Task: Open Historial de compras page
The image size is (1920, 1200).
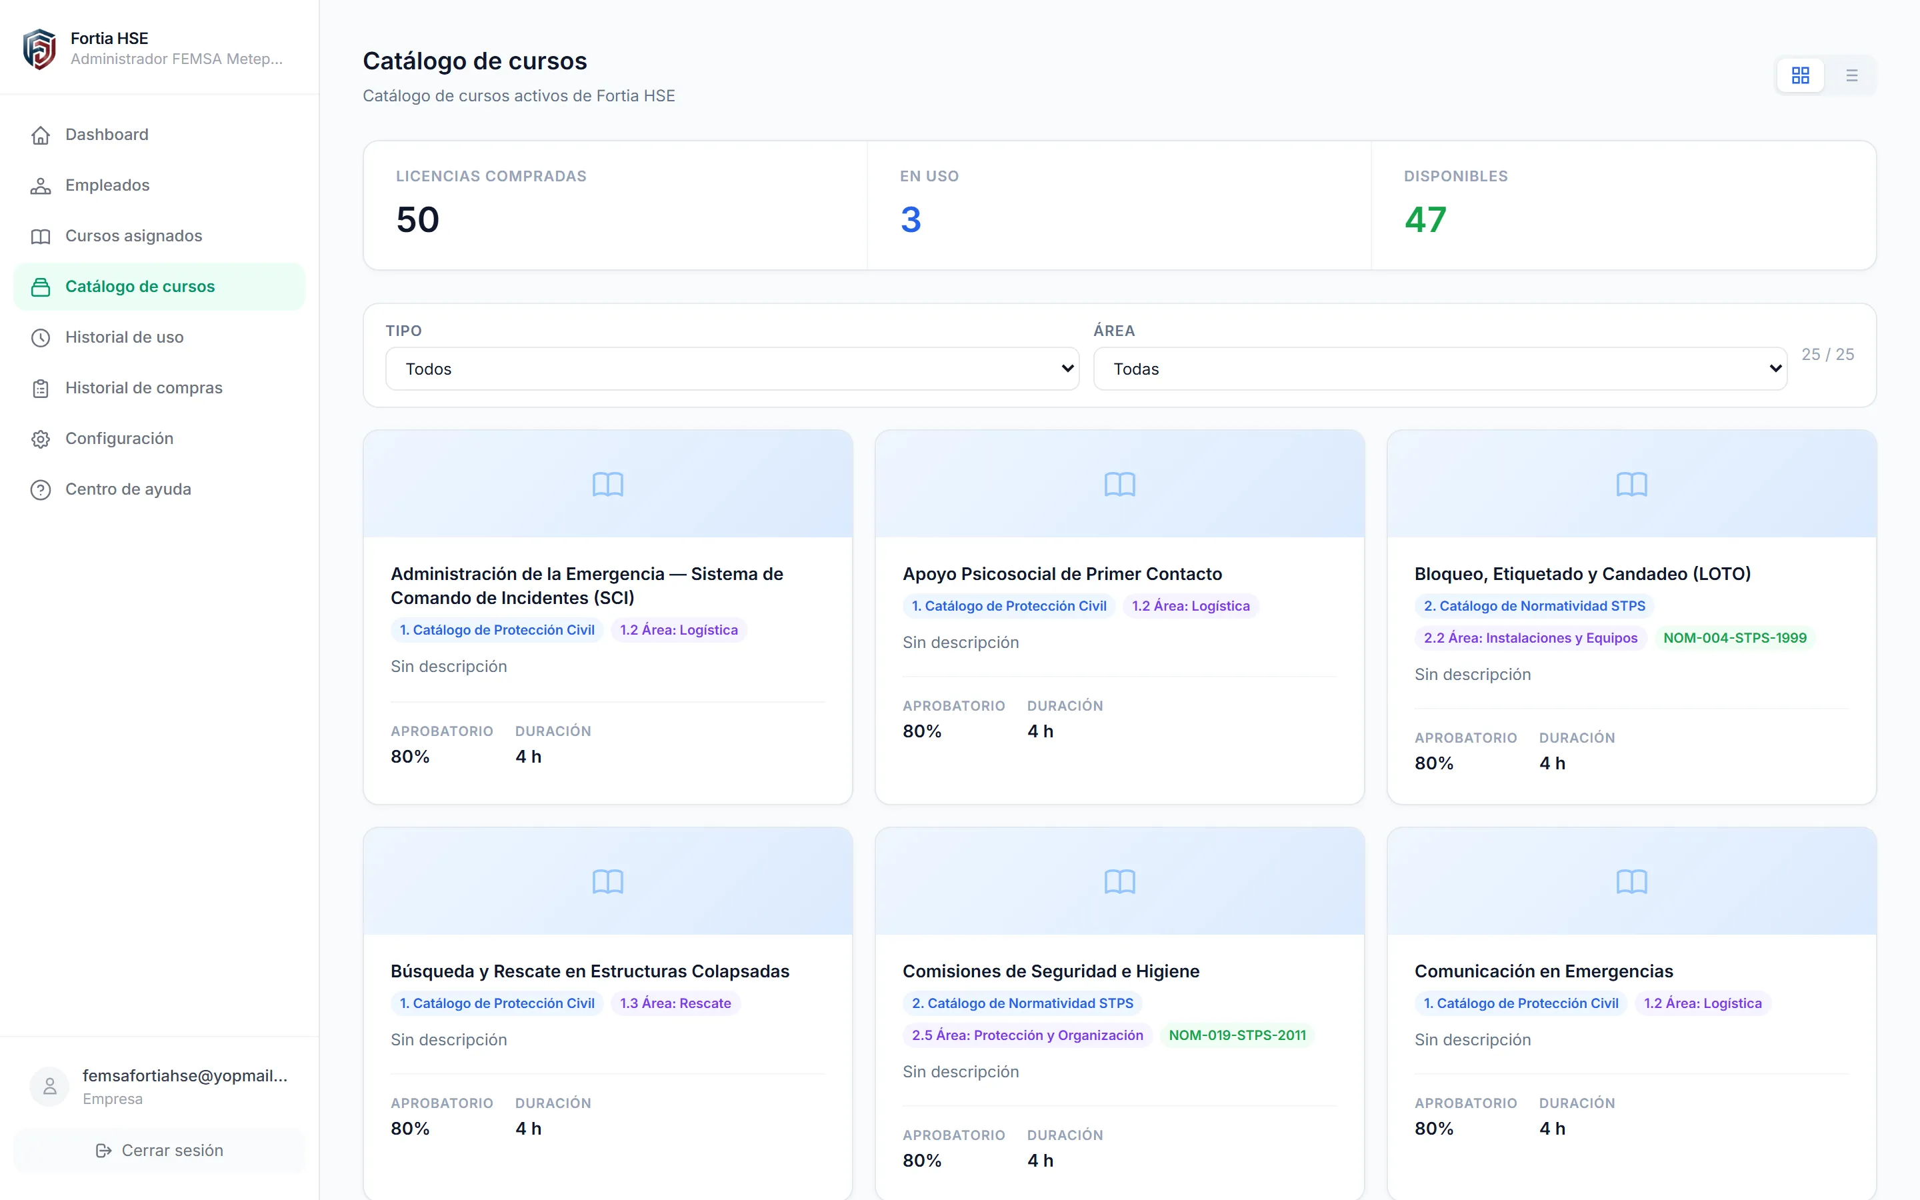Action: [159, 388]
